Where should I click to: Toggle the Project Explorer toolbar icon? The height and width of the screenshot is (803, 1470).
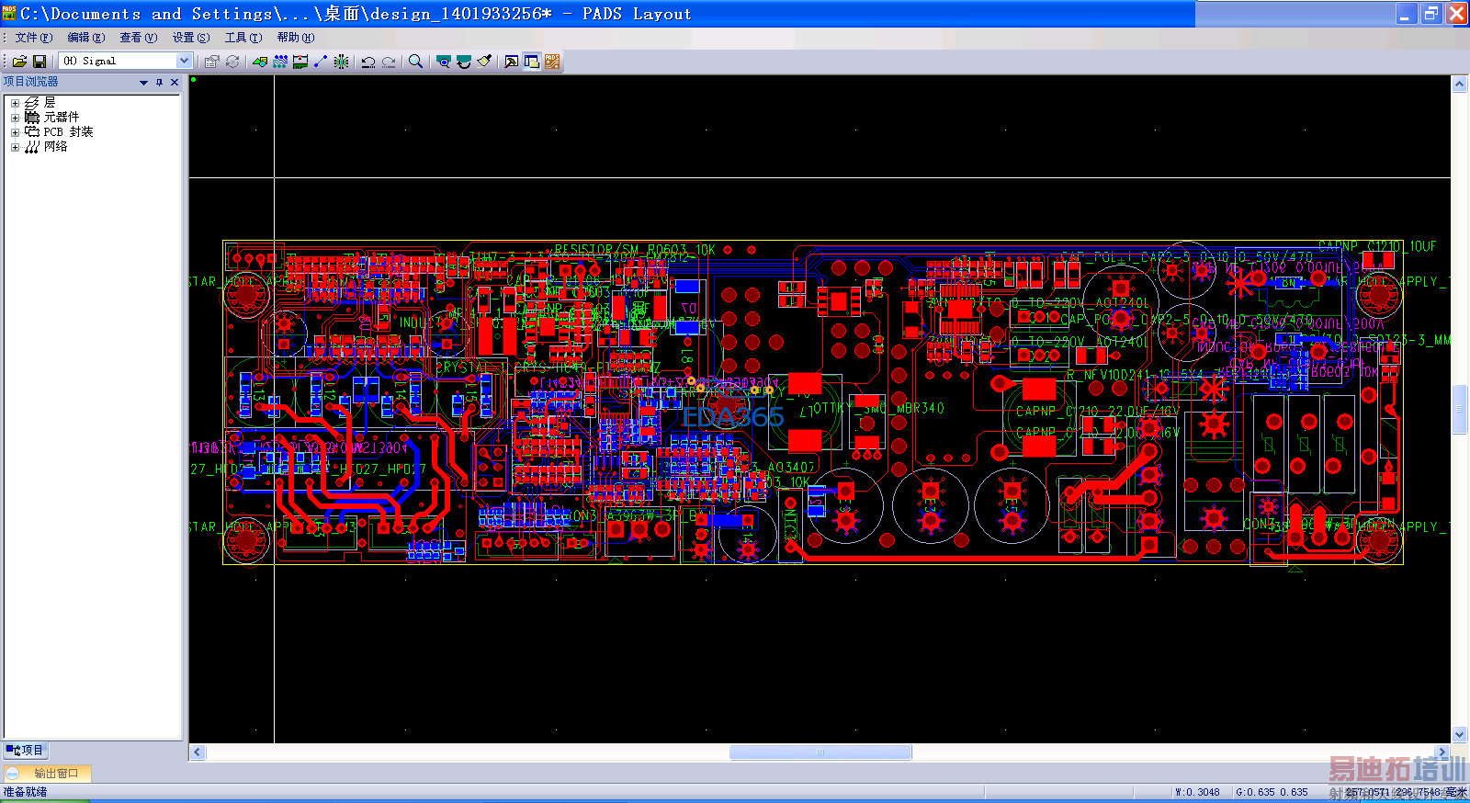point(532,62)
